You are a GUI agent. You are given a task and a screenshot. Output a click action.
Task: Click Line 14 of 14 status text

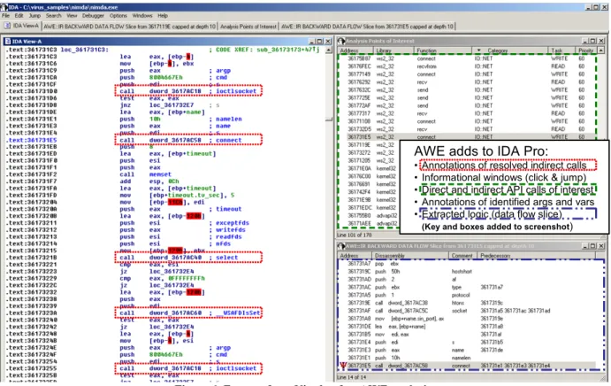coord(352,377)
